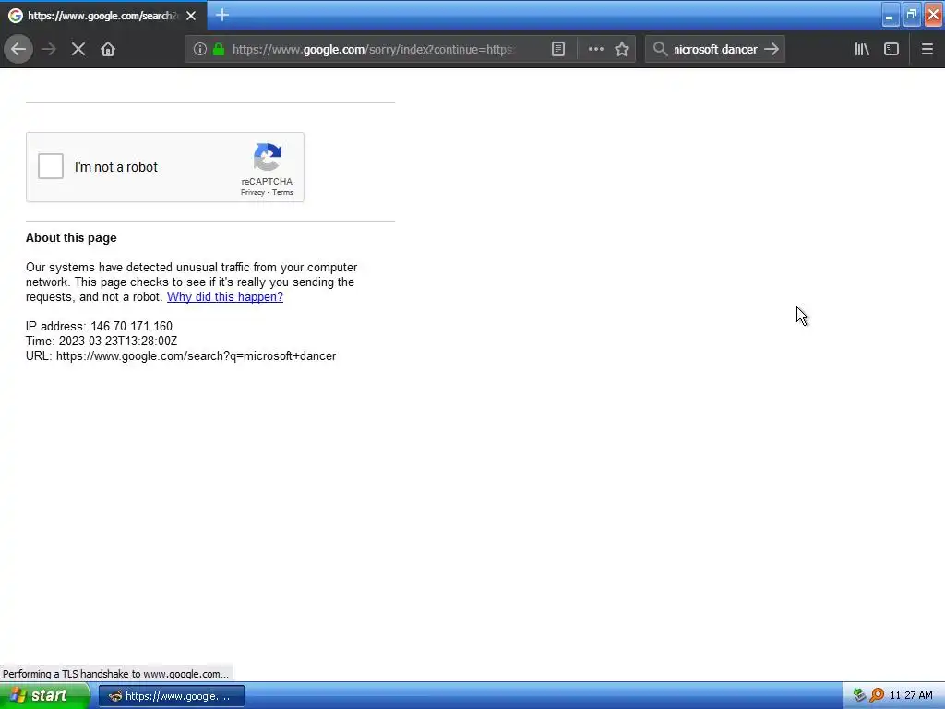
Task: Restore down the Firefox window
Action: (x=911, y=15)
